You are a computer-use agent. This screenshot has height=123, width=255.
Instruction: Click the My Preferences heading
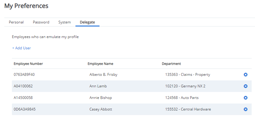point(26,6)
